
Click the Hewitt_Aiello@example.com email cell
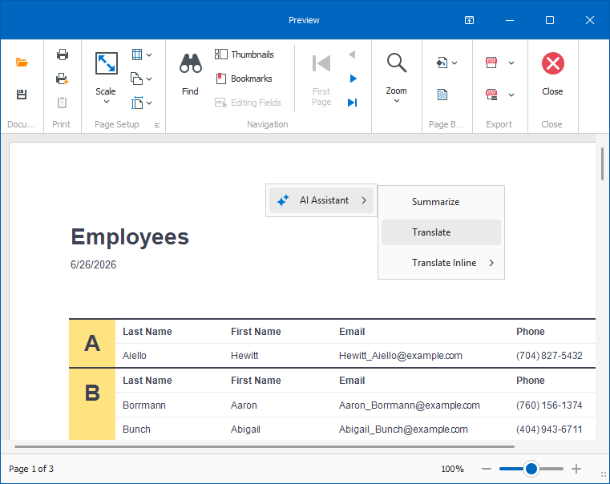point(401,356)
